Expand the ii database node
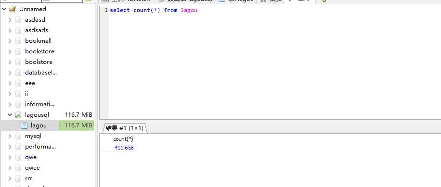The width and height of the screenshot is (441, 187). 10,94
